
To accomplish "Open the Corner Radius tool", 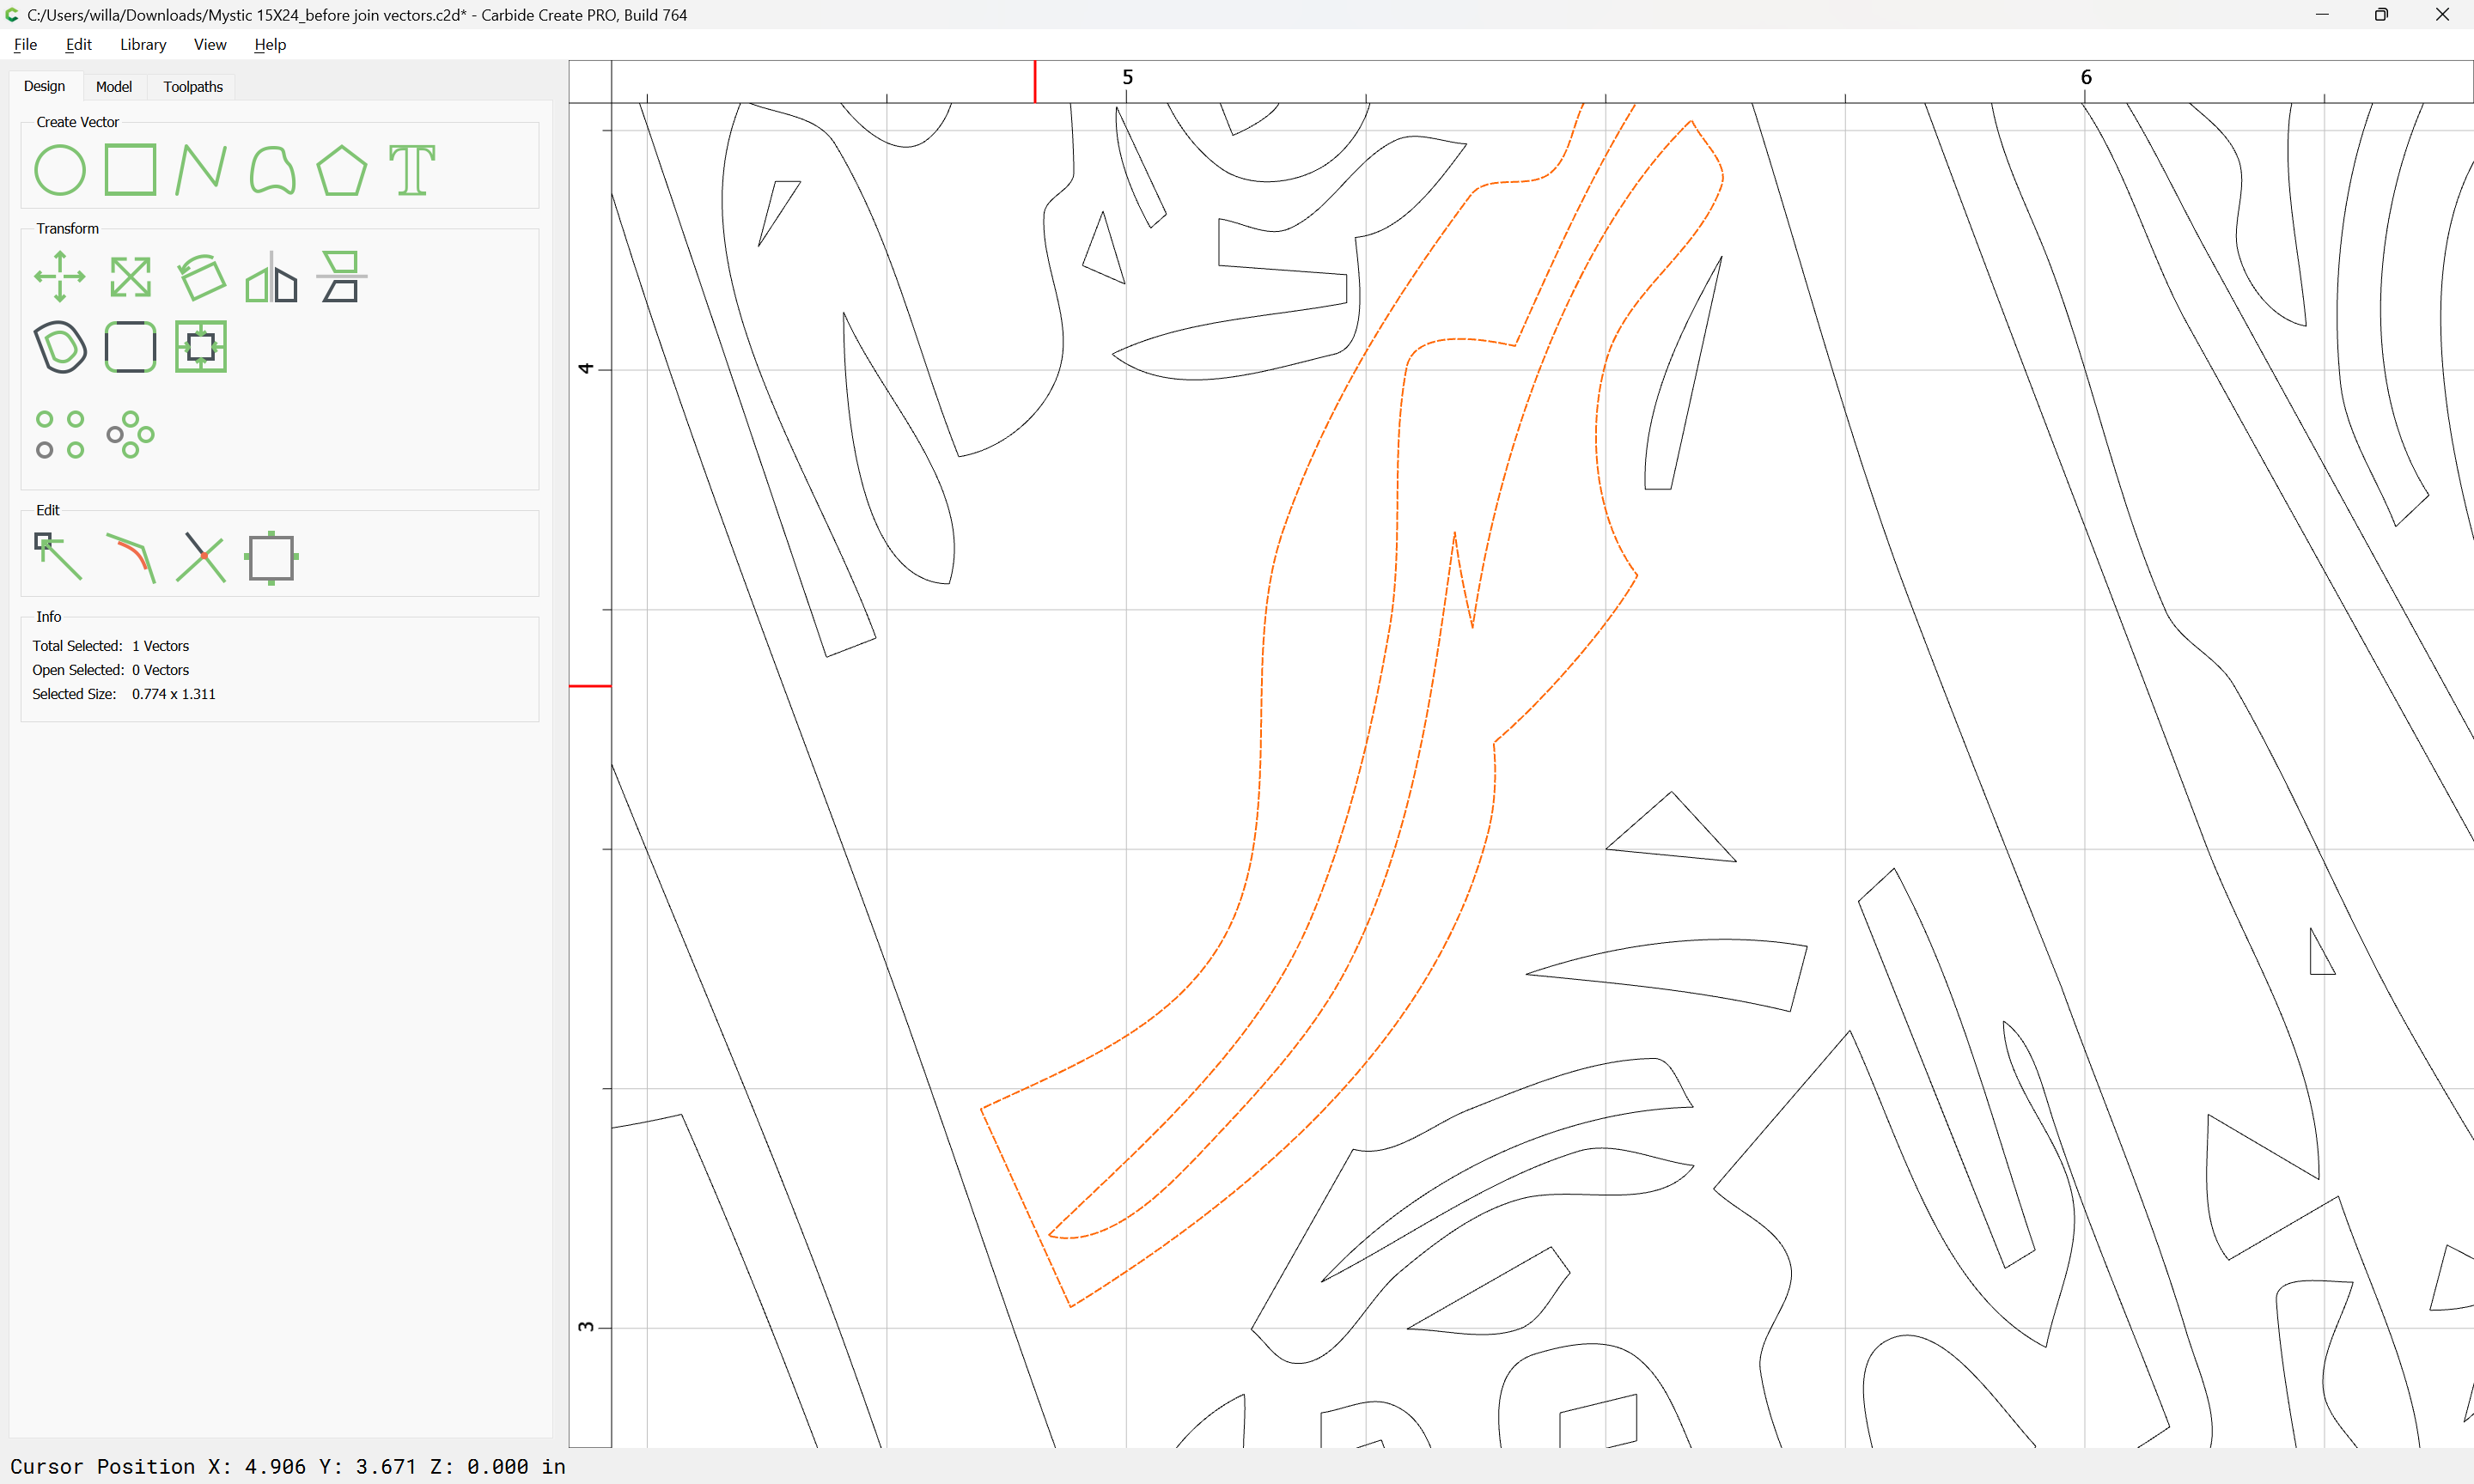I will 130,347.
